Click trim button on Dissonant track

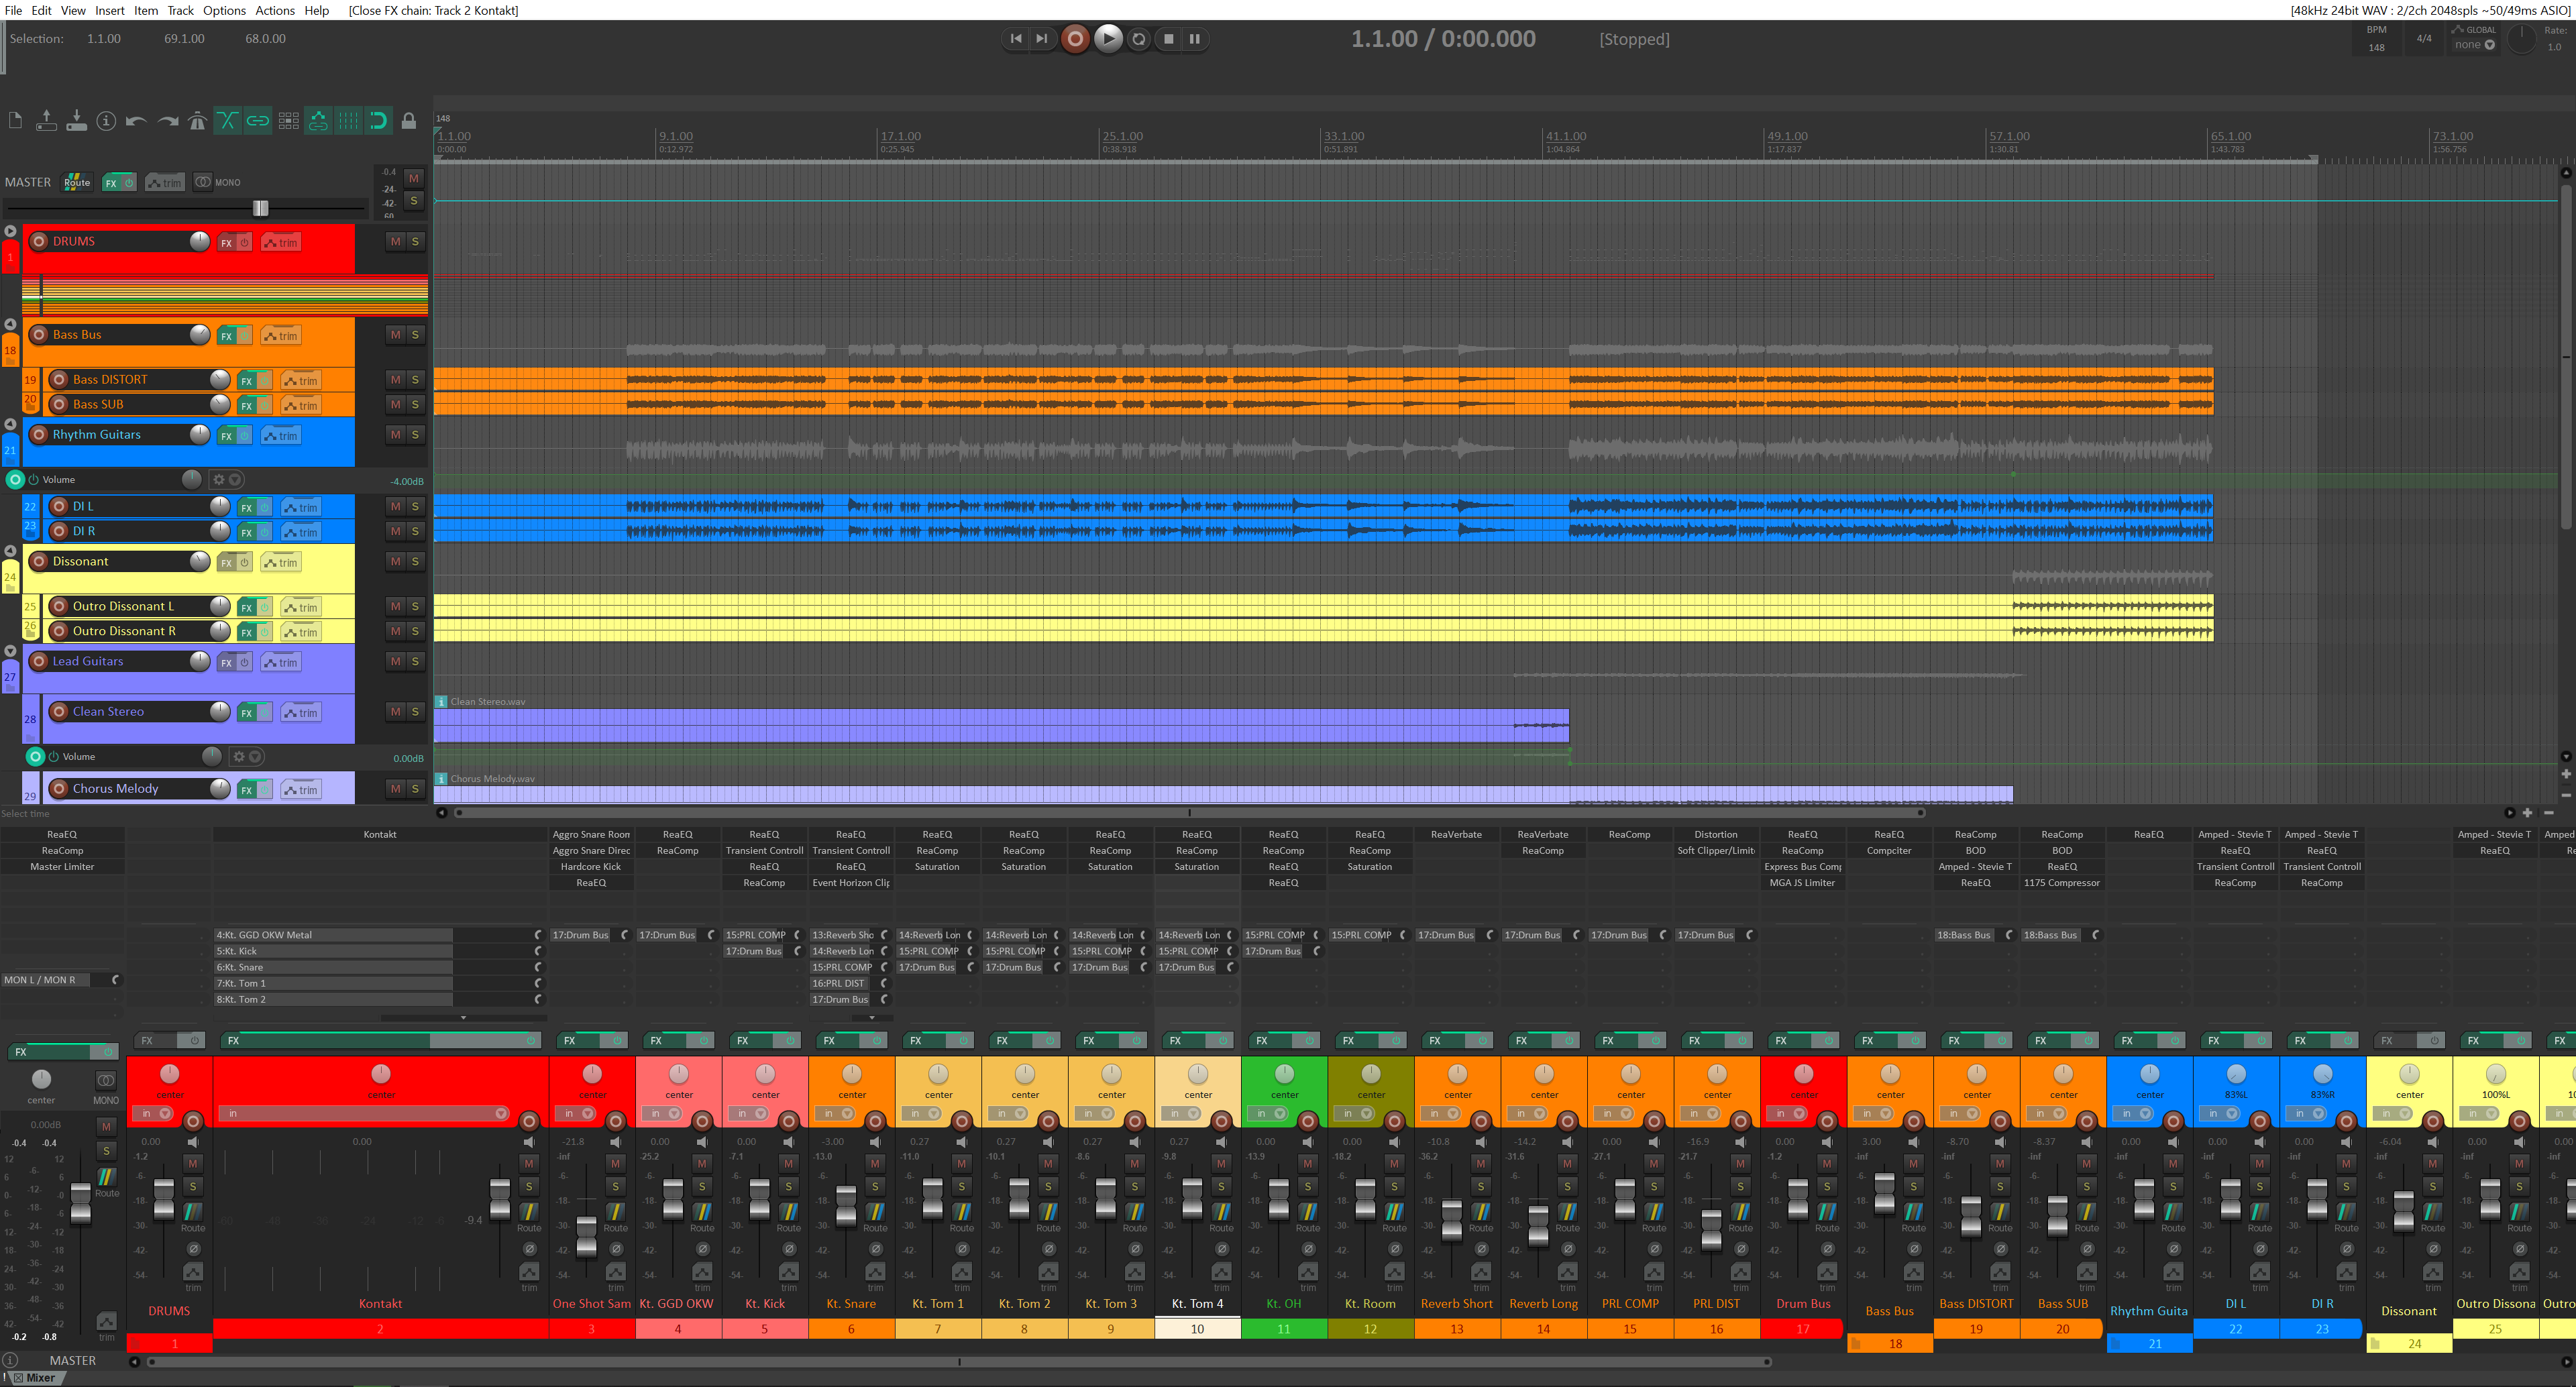281,563
